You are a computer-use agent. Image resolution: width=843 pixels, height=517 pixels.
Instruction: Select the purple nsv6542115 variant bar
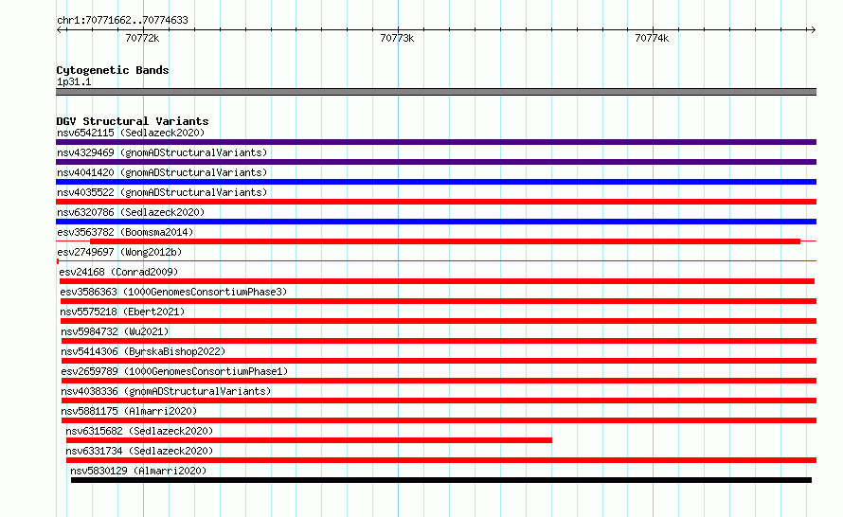click(436, 142)
